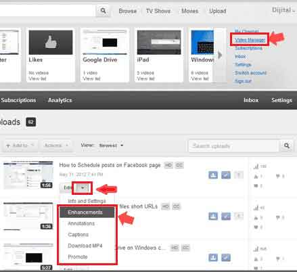Click Subscriptions link in account menu
The image size is (297, 272).
pyautogui.click(x=248, y=48)
